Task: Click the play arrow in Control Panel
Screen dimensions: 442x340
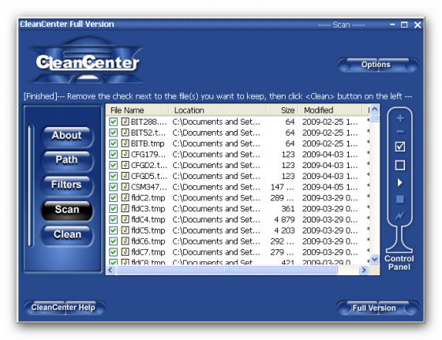Action: tap(399, 182)
